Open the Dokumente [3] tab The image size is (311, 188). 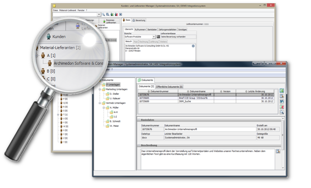click(x=146, y=86)
